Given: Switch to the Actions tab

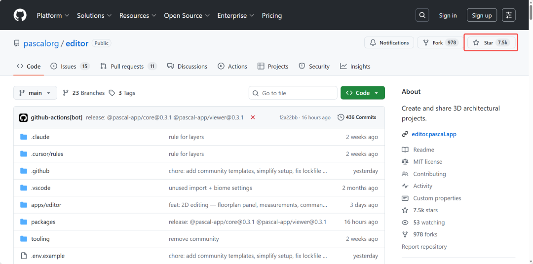Looking at the screenshot, I should pos(232,66).
